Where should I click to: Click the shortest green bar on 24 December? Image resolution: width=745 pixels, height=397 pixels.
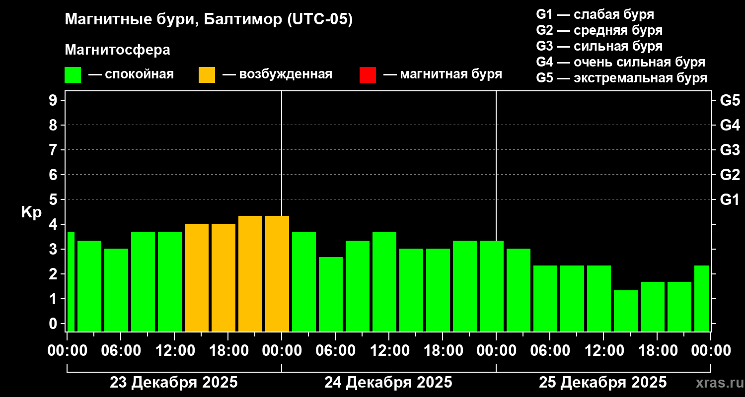(331, 294)
